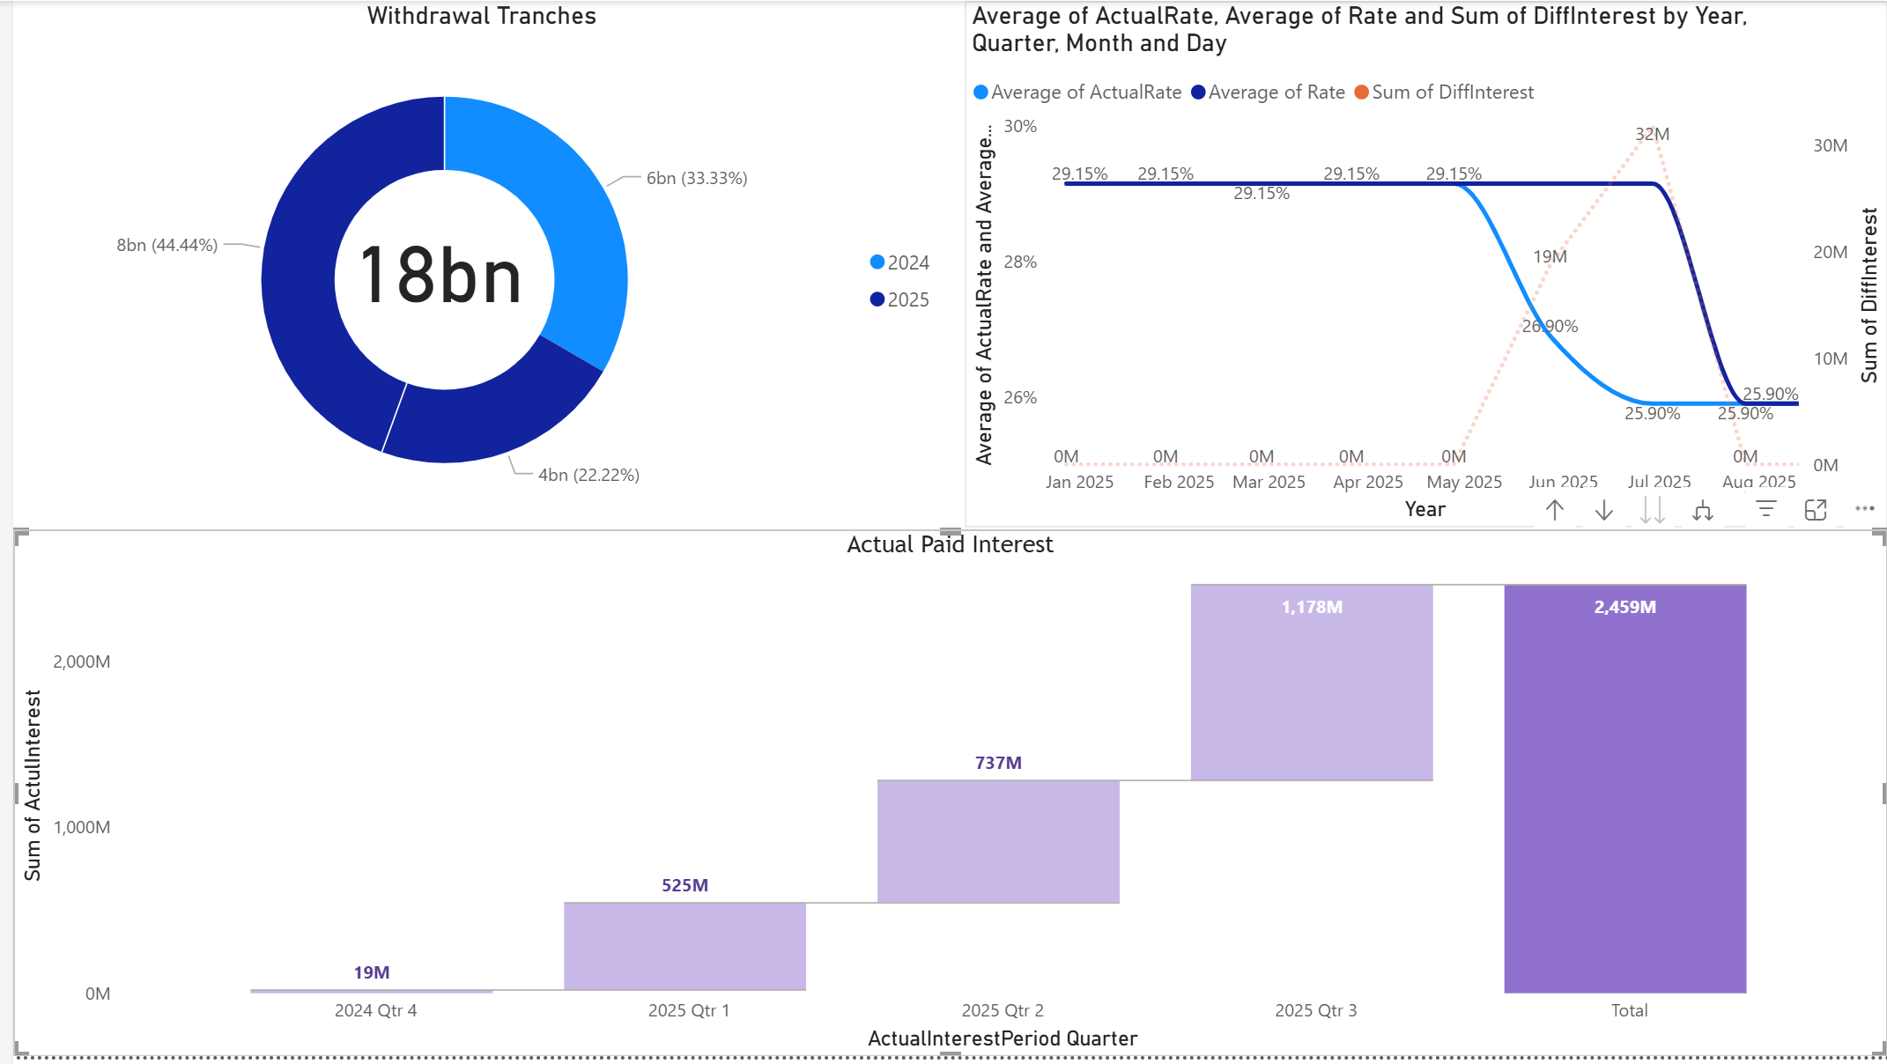Click the blue Average of ActualRate legend marker
Viewport: 1887px width, 1064px height.
click(x=980, y=92)
